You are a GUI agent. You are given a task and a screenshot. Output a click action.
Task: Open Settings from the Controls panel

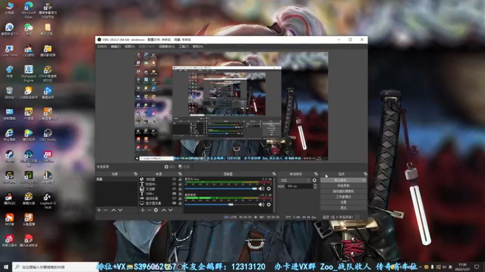coord(343,202)
